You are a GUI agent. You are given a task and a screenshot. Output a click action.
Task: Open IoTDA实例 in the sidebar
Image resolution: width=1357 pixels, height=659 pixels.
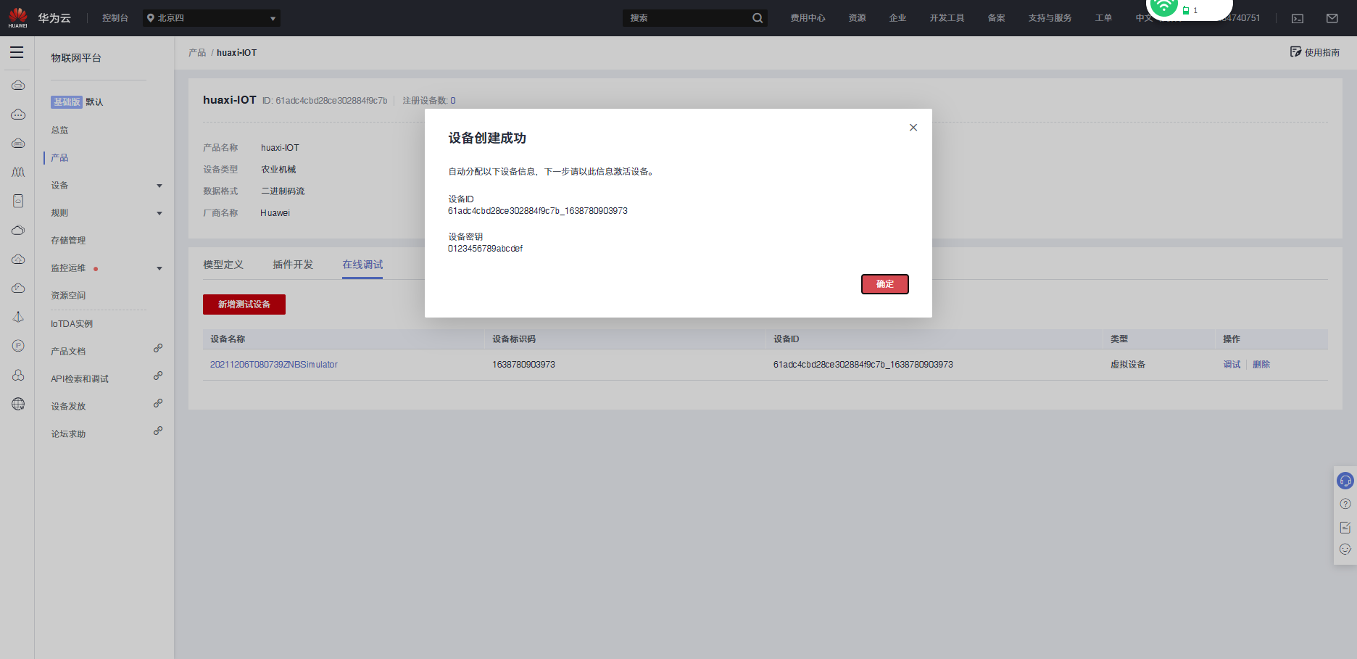(72, 324)
